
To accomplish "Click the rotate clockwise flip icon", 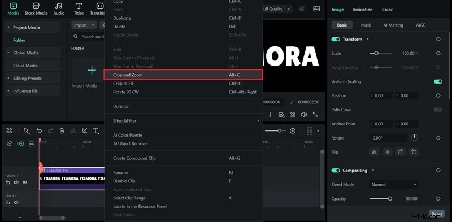I will [x=401, y=152].
